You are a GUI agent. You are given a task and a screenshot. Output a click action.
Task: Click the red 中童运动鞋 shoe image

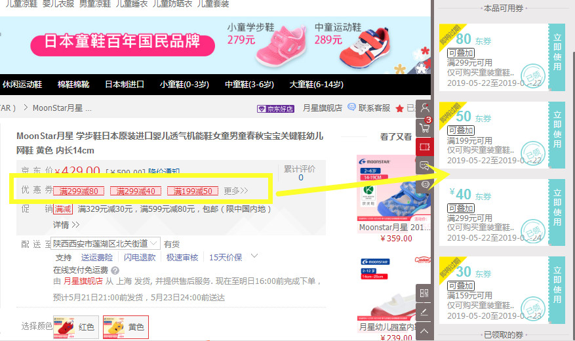coord(365,48)
